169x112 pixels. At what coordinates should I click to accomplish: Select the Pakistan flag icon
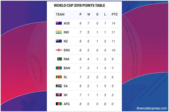coord(59,59)
